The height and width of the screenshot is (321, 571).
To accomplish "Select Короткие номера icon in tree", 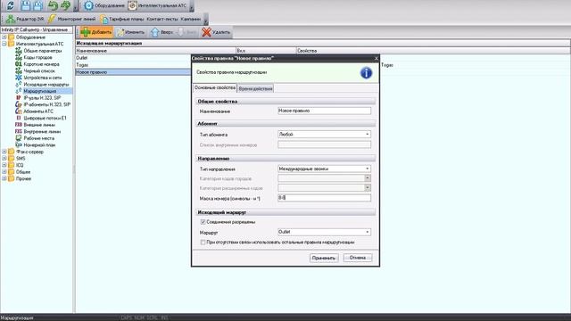I will pyautogui.click(x=19, y=64).
